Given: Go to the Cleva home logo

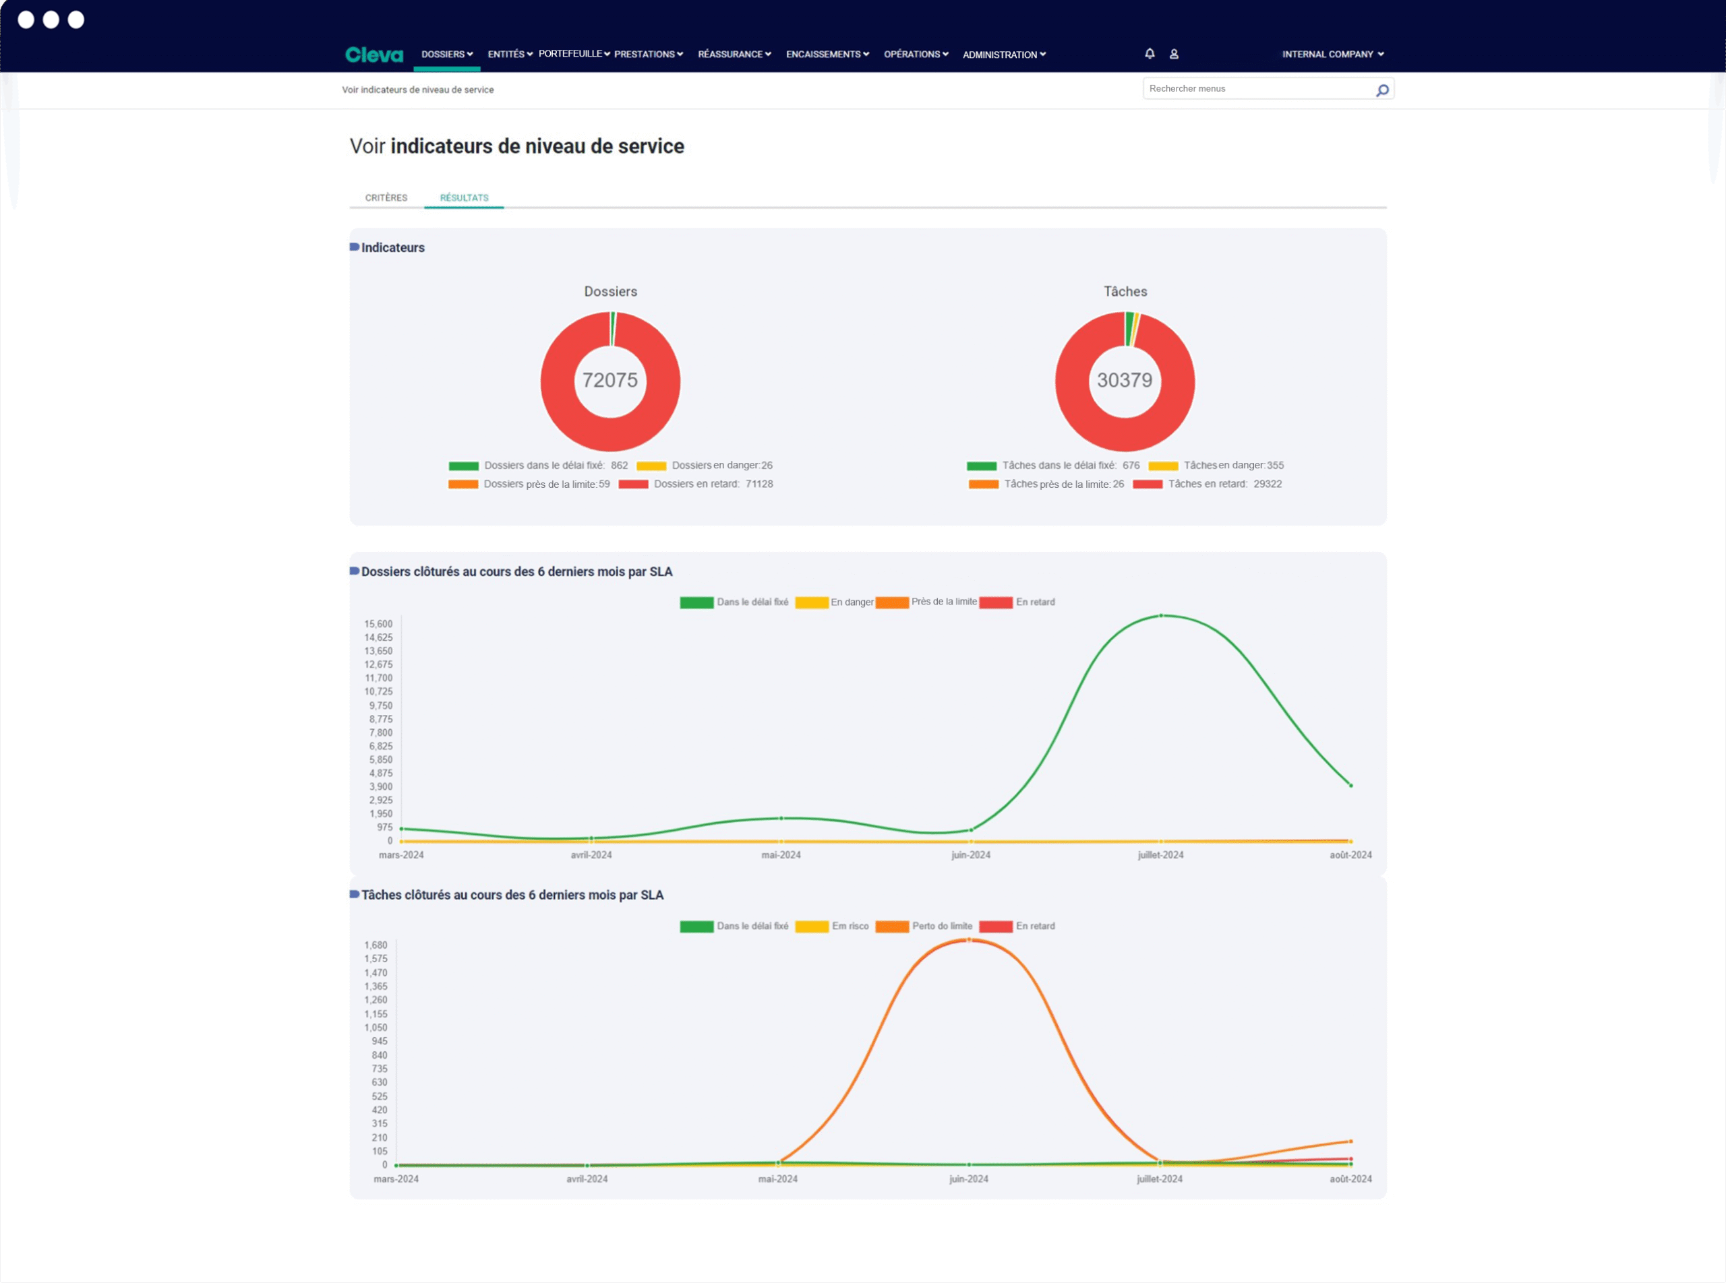Looking at the screenshot, I should 374,55.
